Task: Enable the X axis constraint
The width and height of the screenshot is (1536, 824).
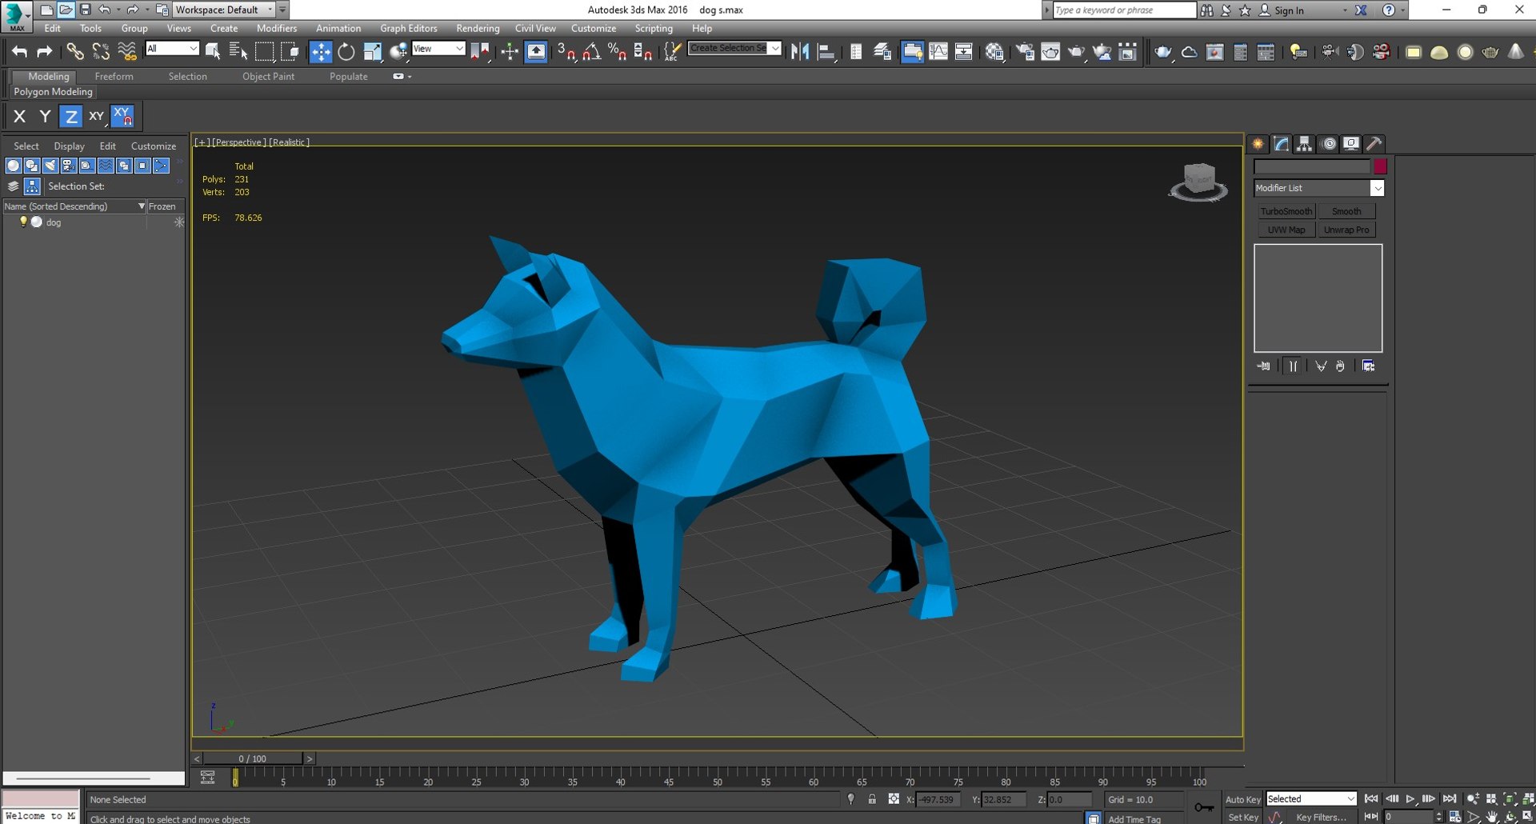Action: 20,116
